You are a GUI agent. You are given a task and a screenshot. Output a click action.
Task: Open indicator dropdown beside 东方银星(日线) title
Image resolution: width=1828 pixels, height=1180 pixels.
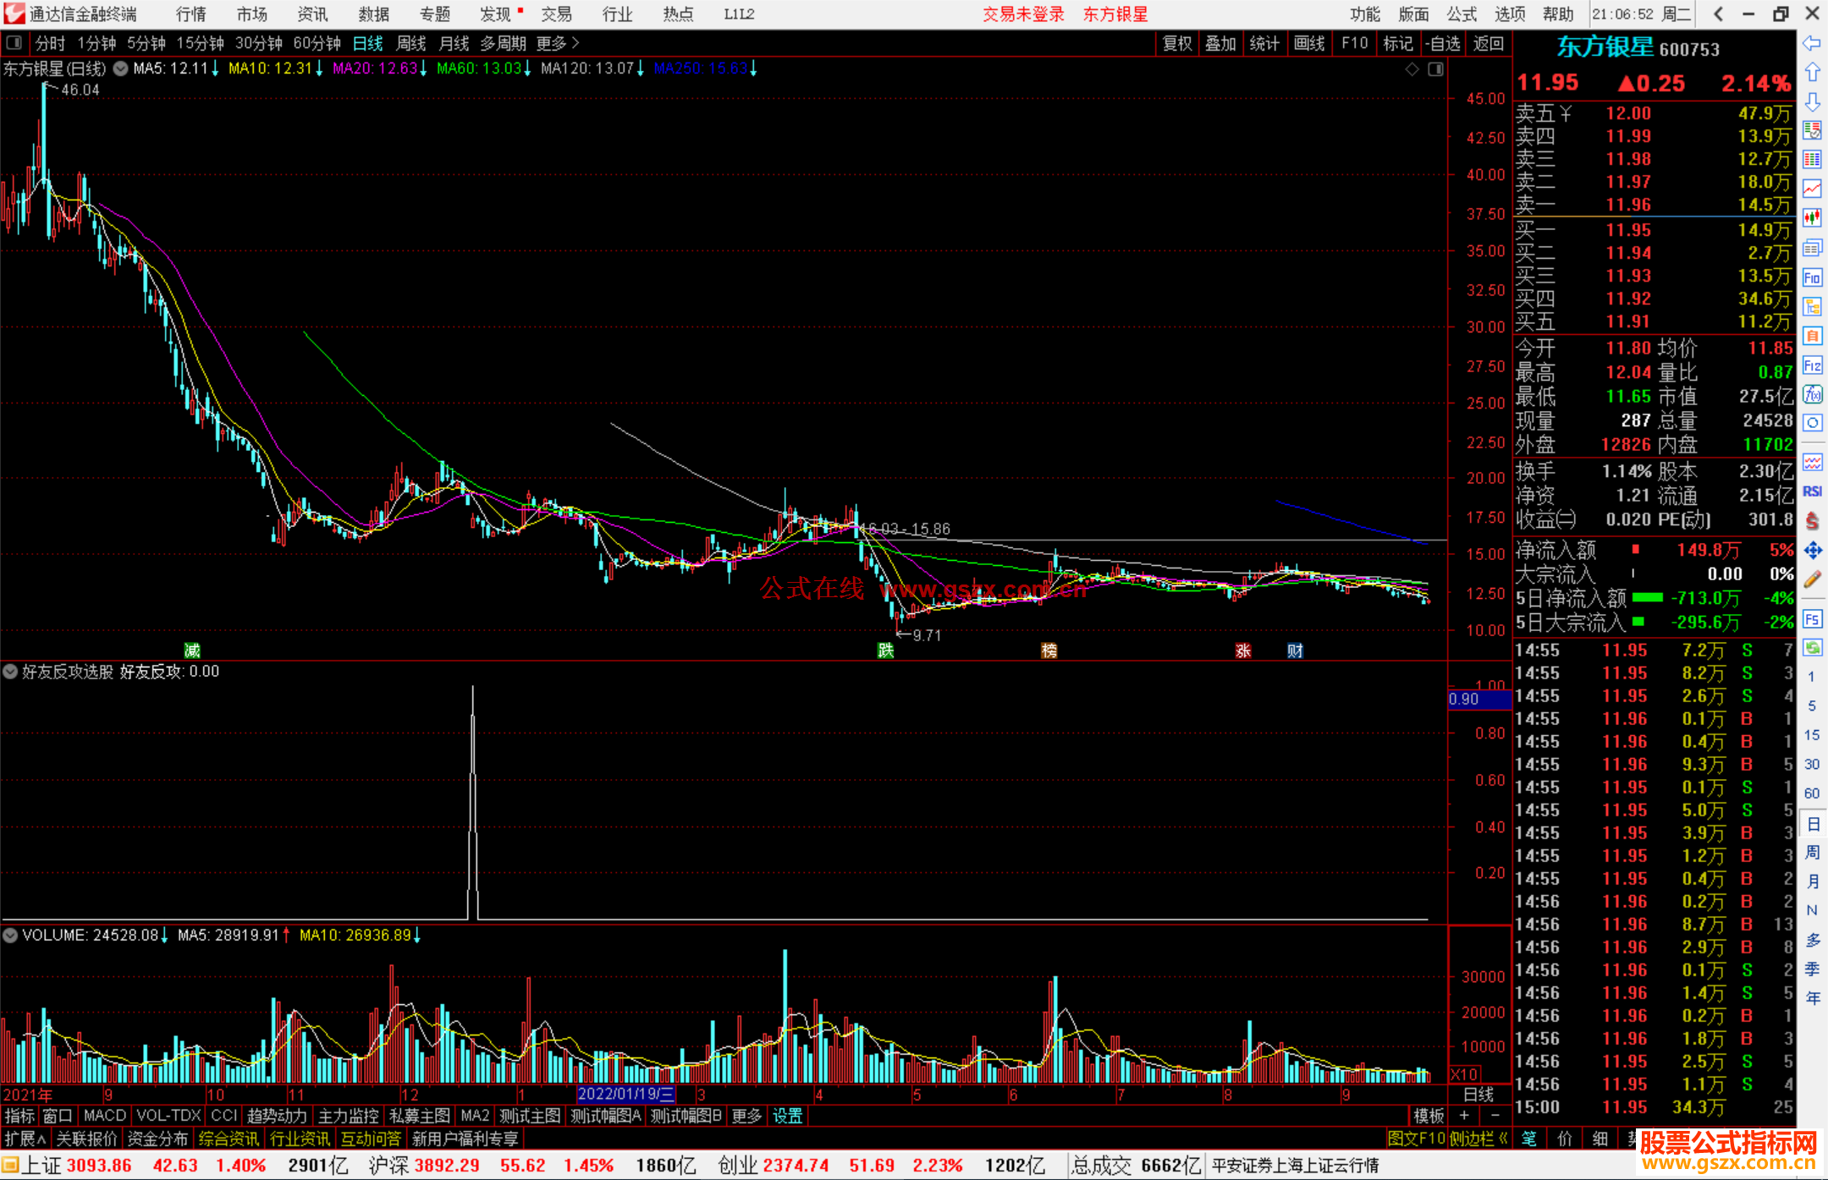click(121, 69)
